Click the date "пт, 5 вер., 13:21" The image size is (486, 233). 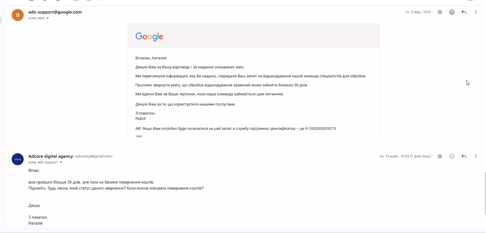coord(418,12)
